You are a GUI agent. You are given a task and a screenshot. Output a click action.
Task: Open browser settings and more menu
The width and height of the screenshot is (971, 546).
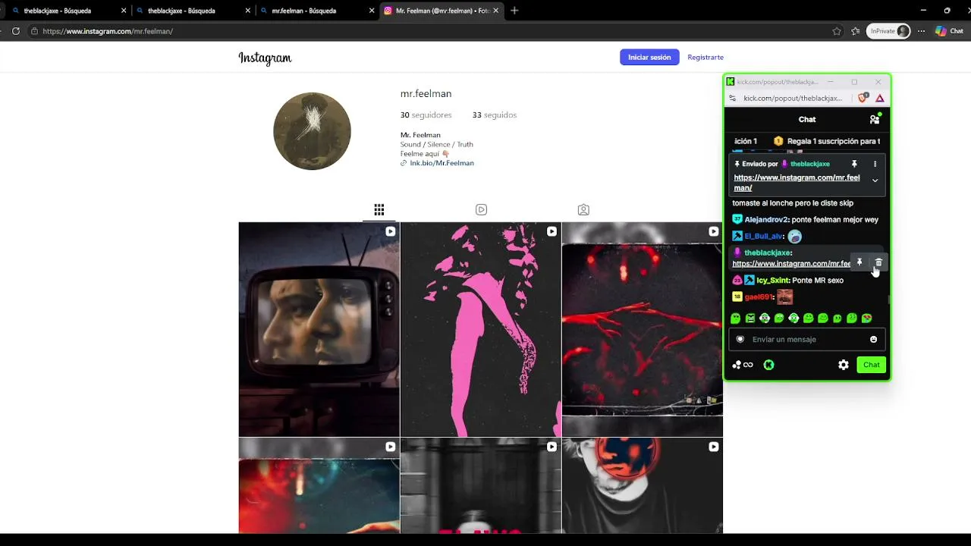tap(921, 31)
